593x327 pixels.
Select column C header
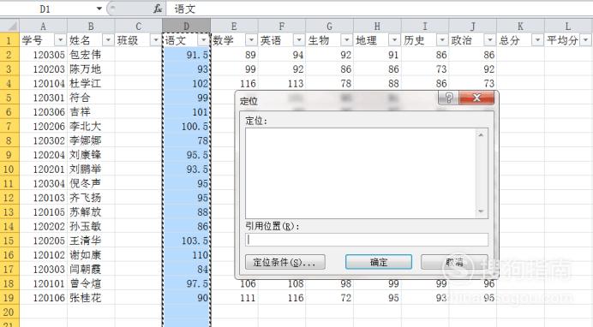point(139,26)
